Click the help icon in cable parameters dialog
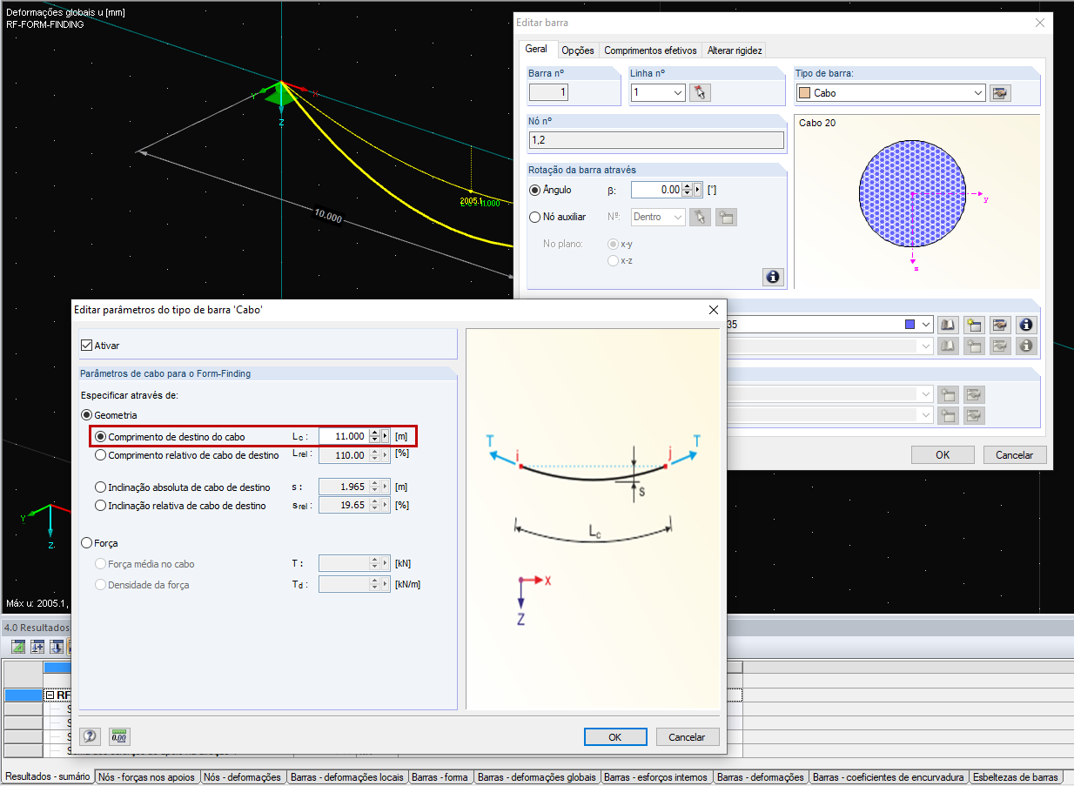1074x786 pixels. click(91, 736)
